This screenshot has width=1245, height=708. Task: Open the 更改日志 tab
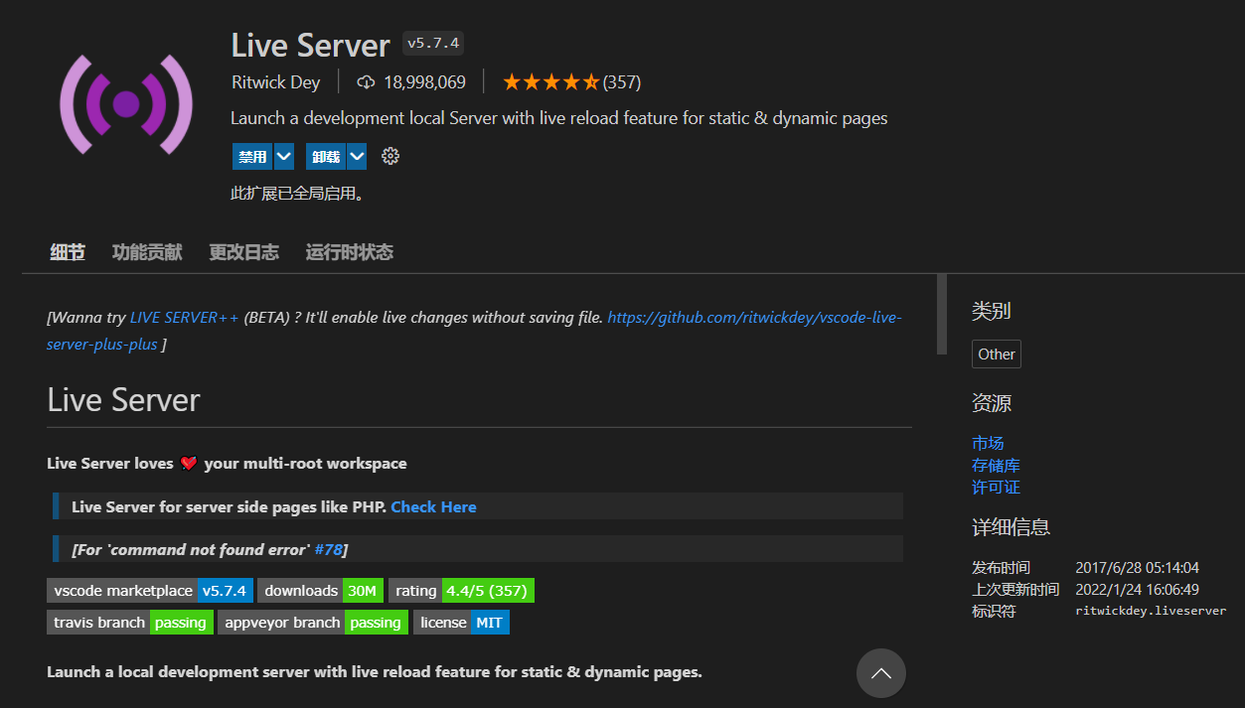tap(244, 252)
